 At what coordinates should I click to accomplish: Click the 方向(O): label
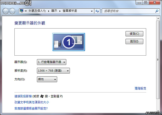point(20,79)
